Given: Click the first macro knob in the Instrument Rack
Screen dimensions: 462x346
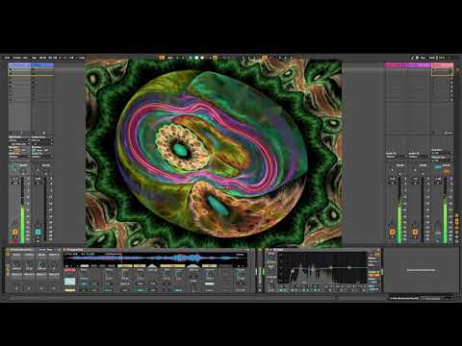Looking at the screenshot, I should 16,265.
